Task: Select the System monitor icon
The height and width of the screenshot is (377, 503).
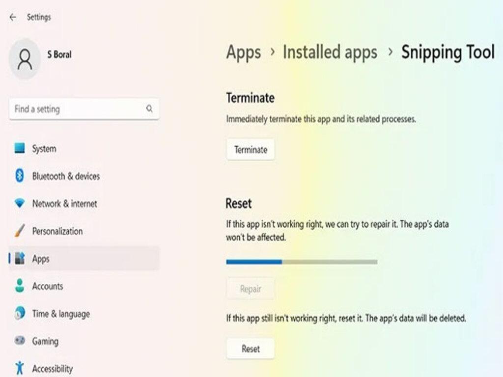Action: coord(20,148)
